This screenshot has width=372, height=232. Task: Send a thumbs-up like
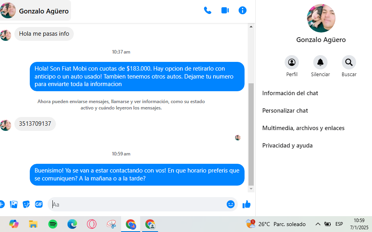(x=247, y=204)
